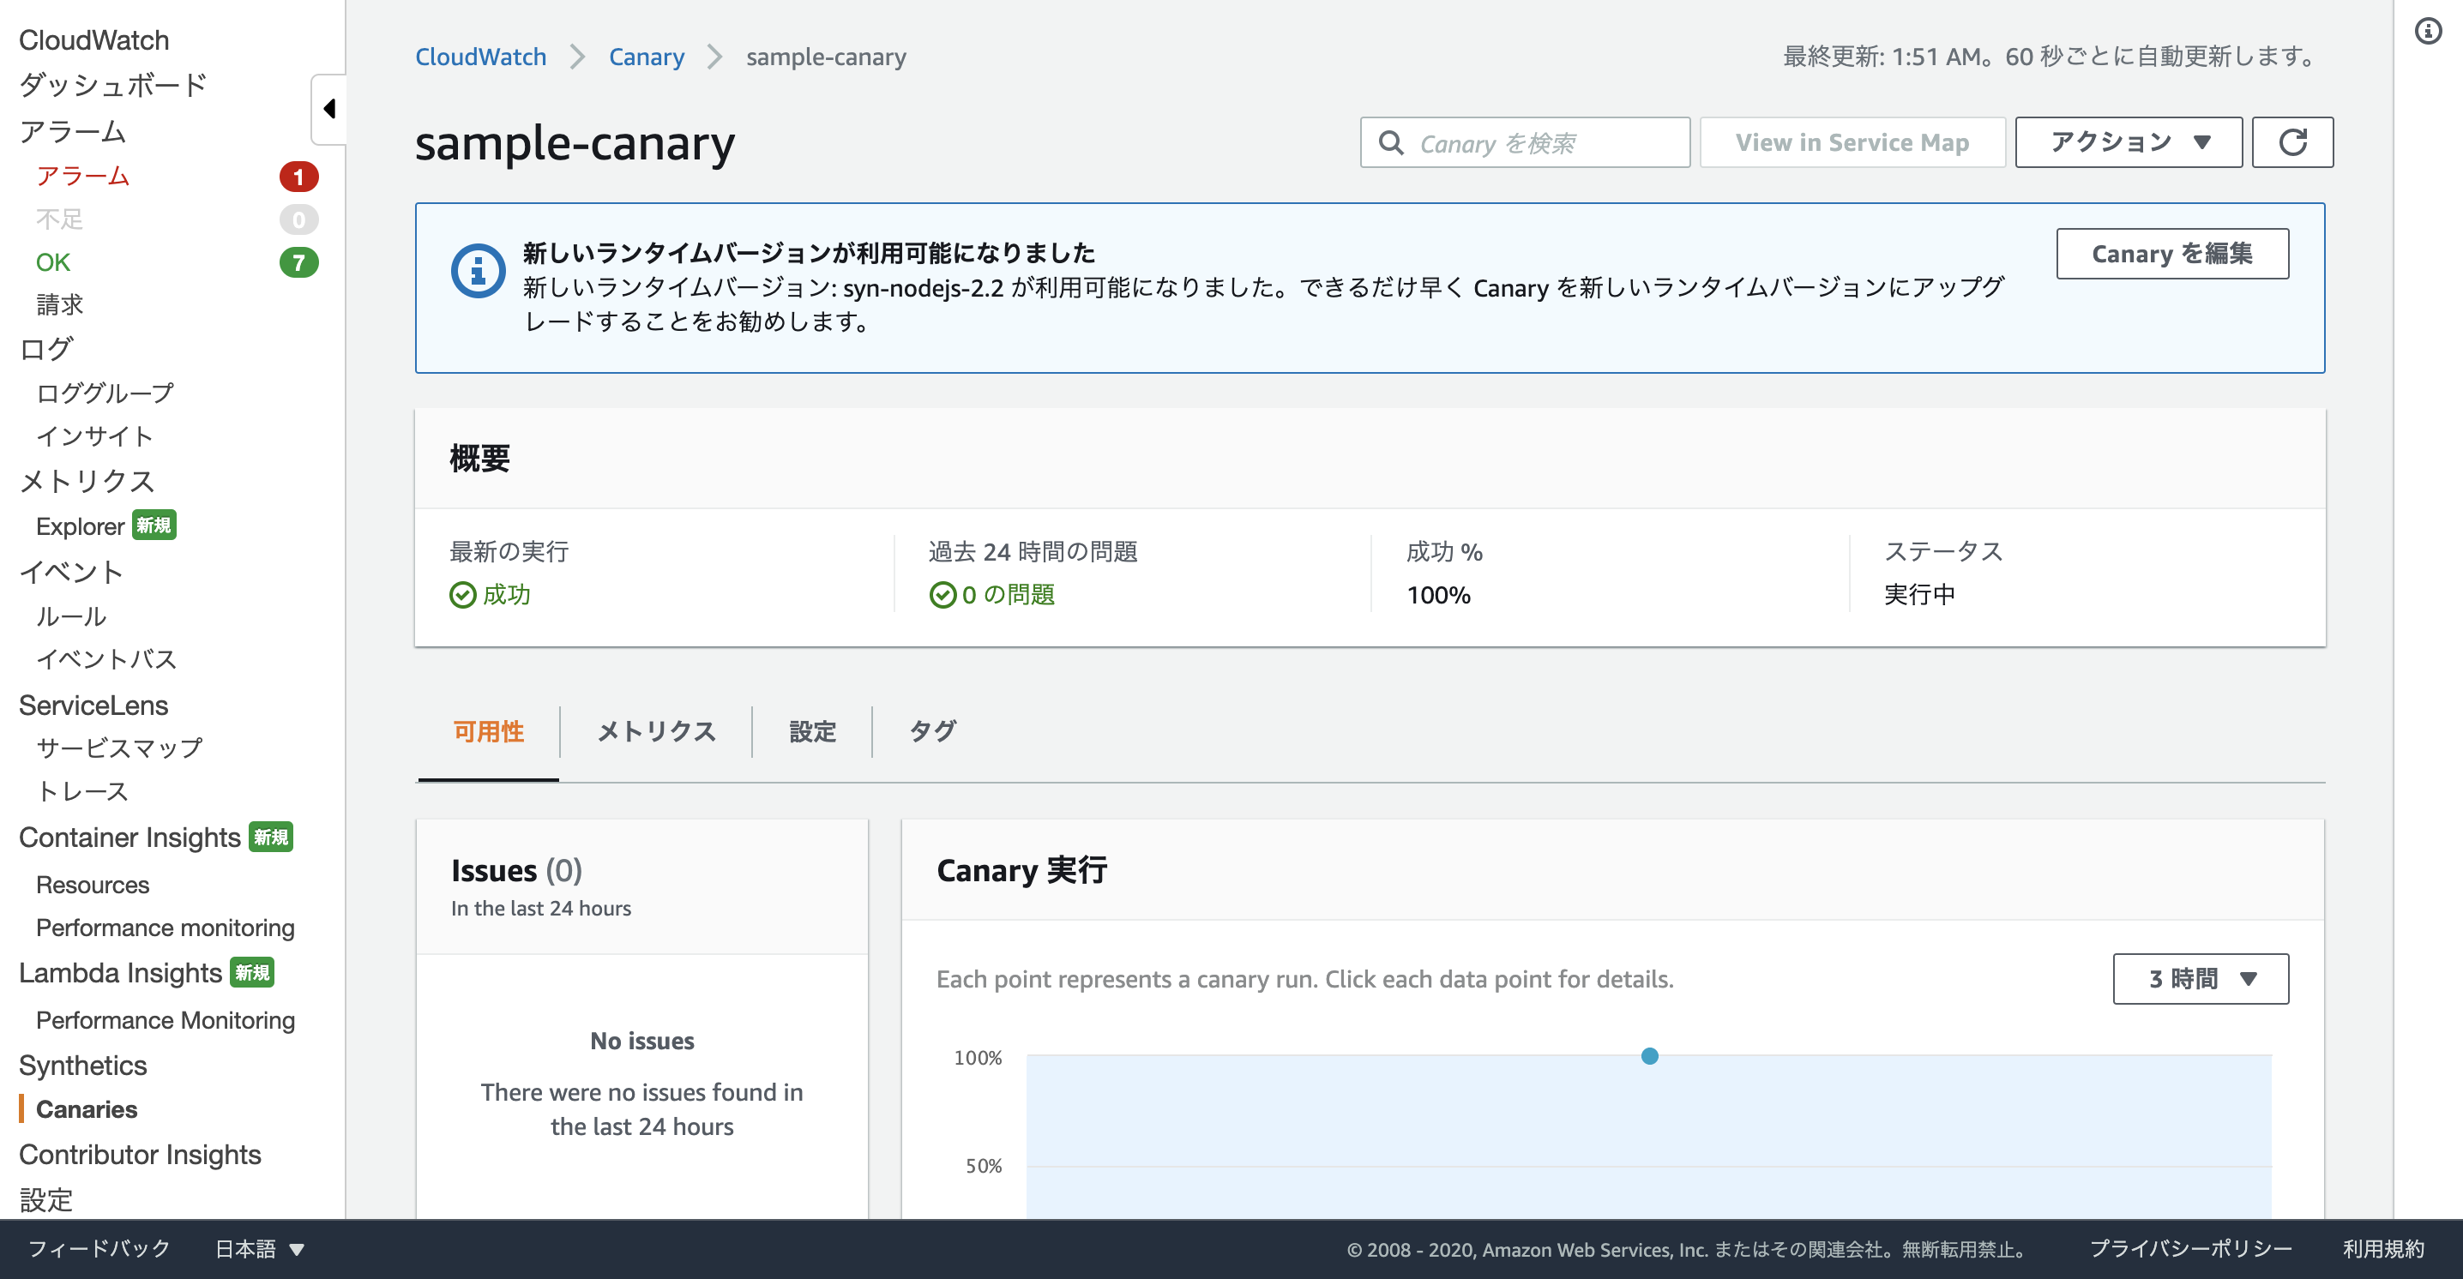The image size is (2463, 1279).
Task: Open ロググループ in the sidebar
Action: [105, 393]
